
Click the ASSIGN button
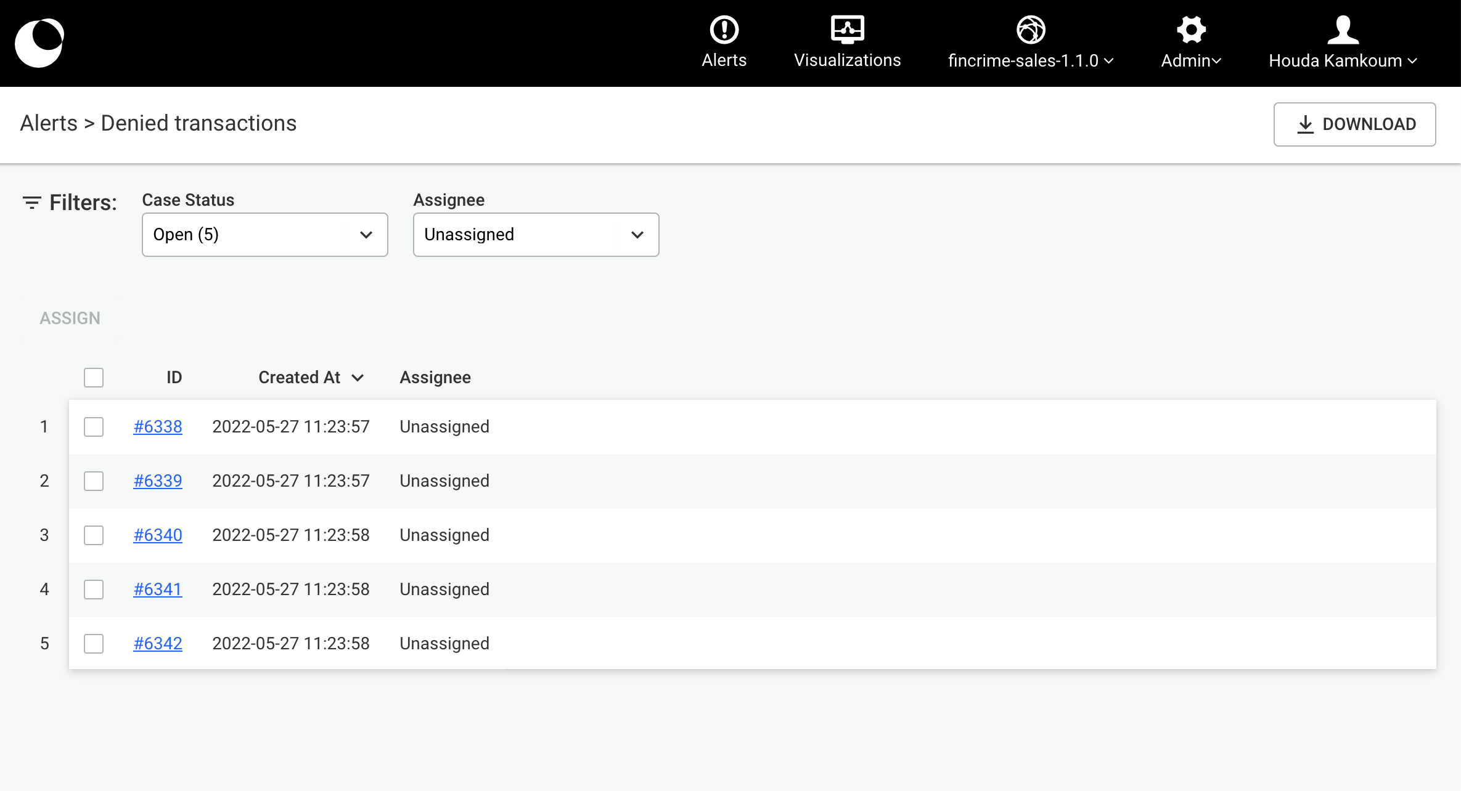coord(70,318)
